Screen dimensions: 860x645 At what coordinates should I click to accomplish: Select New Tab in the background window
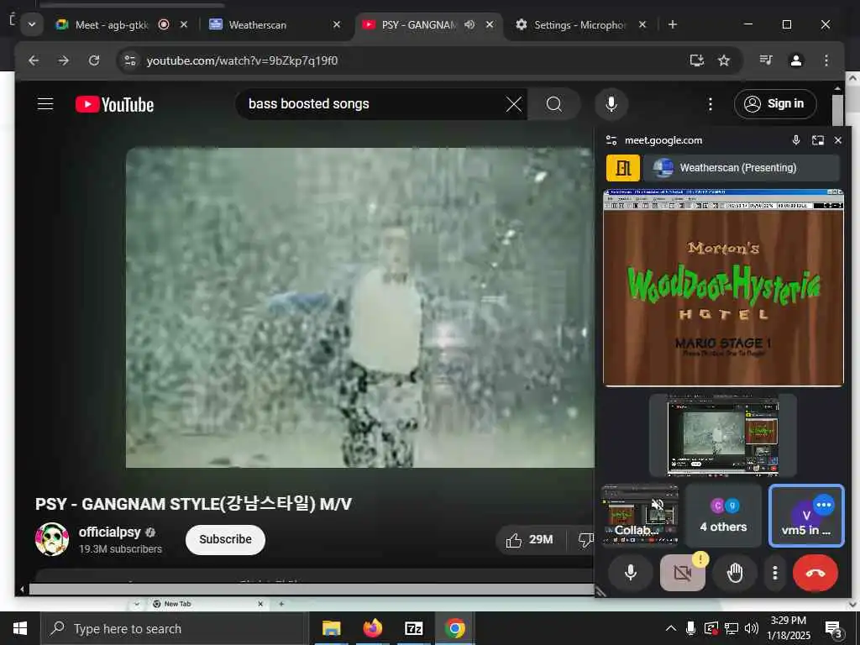click(x=206, y=604)
